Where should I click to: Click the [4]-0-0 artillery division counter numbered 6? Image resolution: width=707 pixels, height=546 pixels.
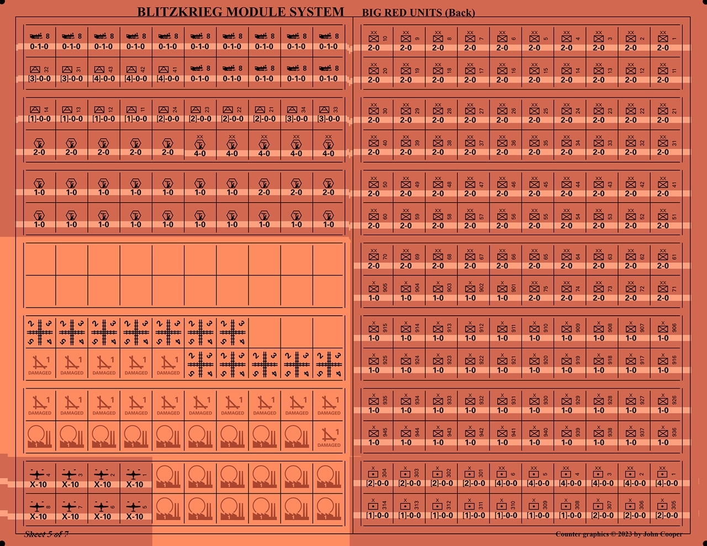point(506,477)
